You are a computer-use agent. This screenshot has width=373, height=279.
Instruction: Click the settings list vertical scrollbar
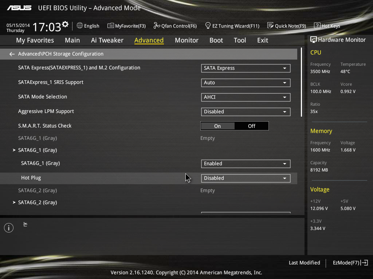pyautogui.click(x=301, y=82)
